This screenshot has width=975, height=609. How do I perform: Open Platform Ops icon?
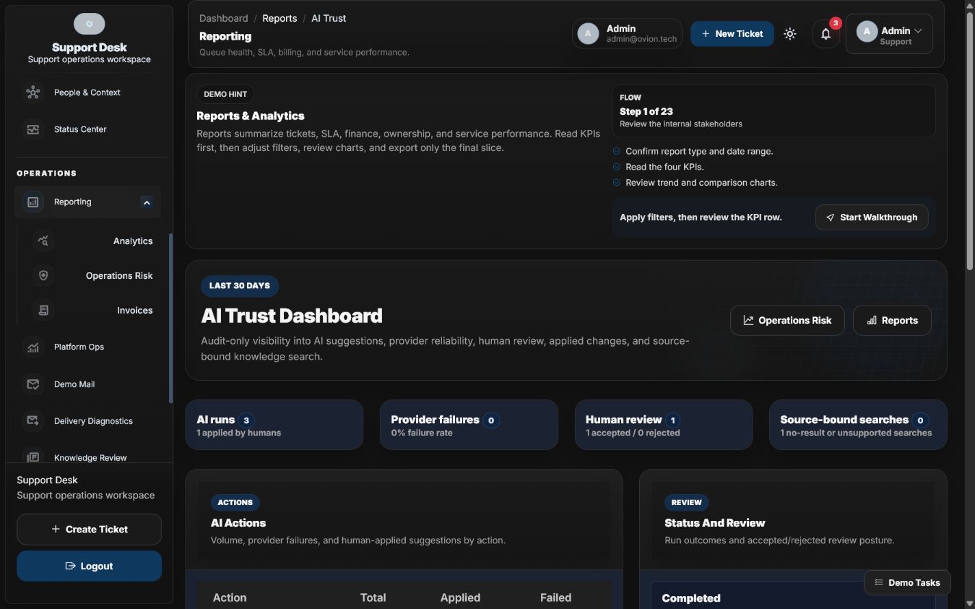click(x=33, y=347)
